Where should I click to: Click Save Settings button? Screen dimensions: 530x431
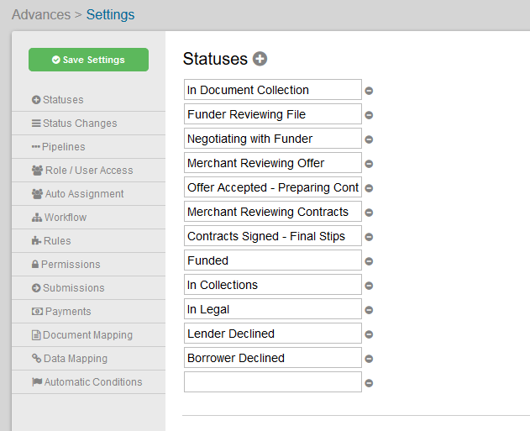coord(88,60)
